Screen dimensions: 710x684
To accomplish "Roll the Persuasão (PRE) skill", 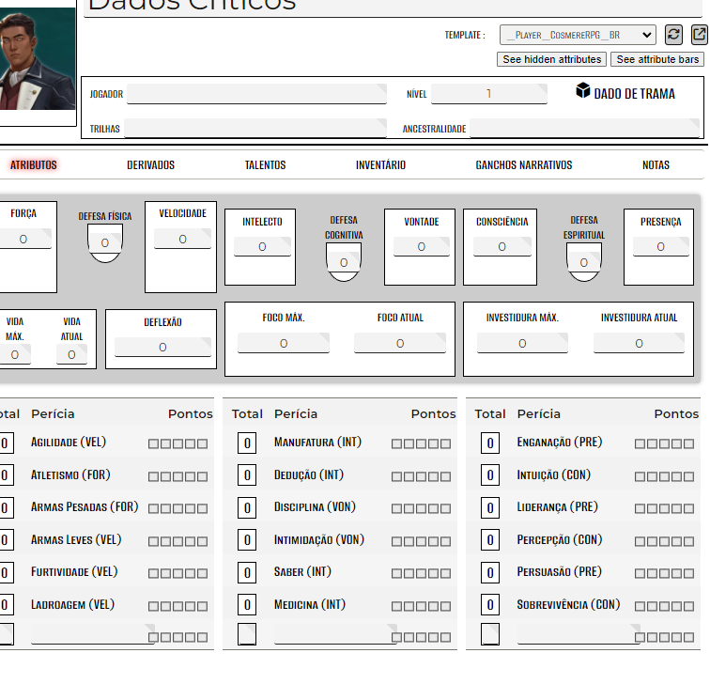I will pyautogui.click(x=559, y=571).
